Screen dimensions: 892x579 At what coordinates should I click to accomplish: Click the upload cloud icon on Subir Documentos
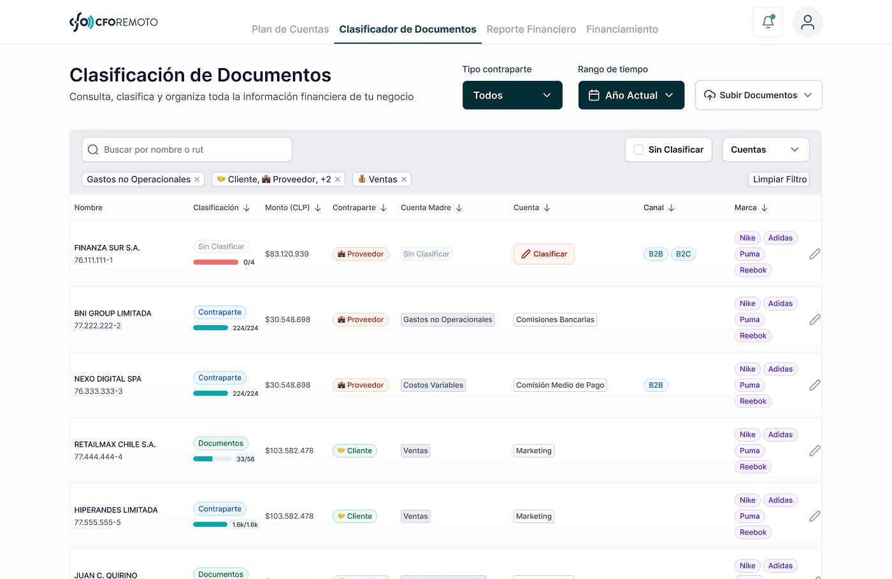pyautogui.click(x=709, y=95)
